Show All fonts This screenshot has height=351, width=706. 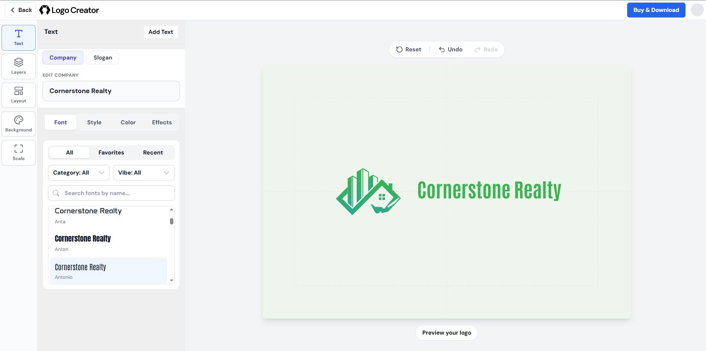70,153
